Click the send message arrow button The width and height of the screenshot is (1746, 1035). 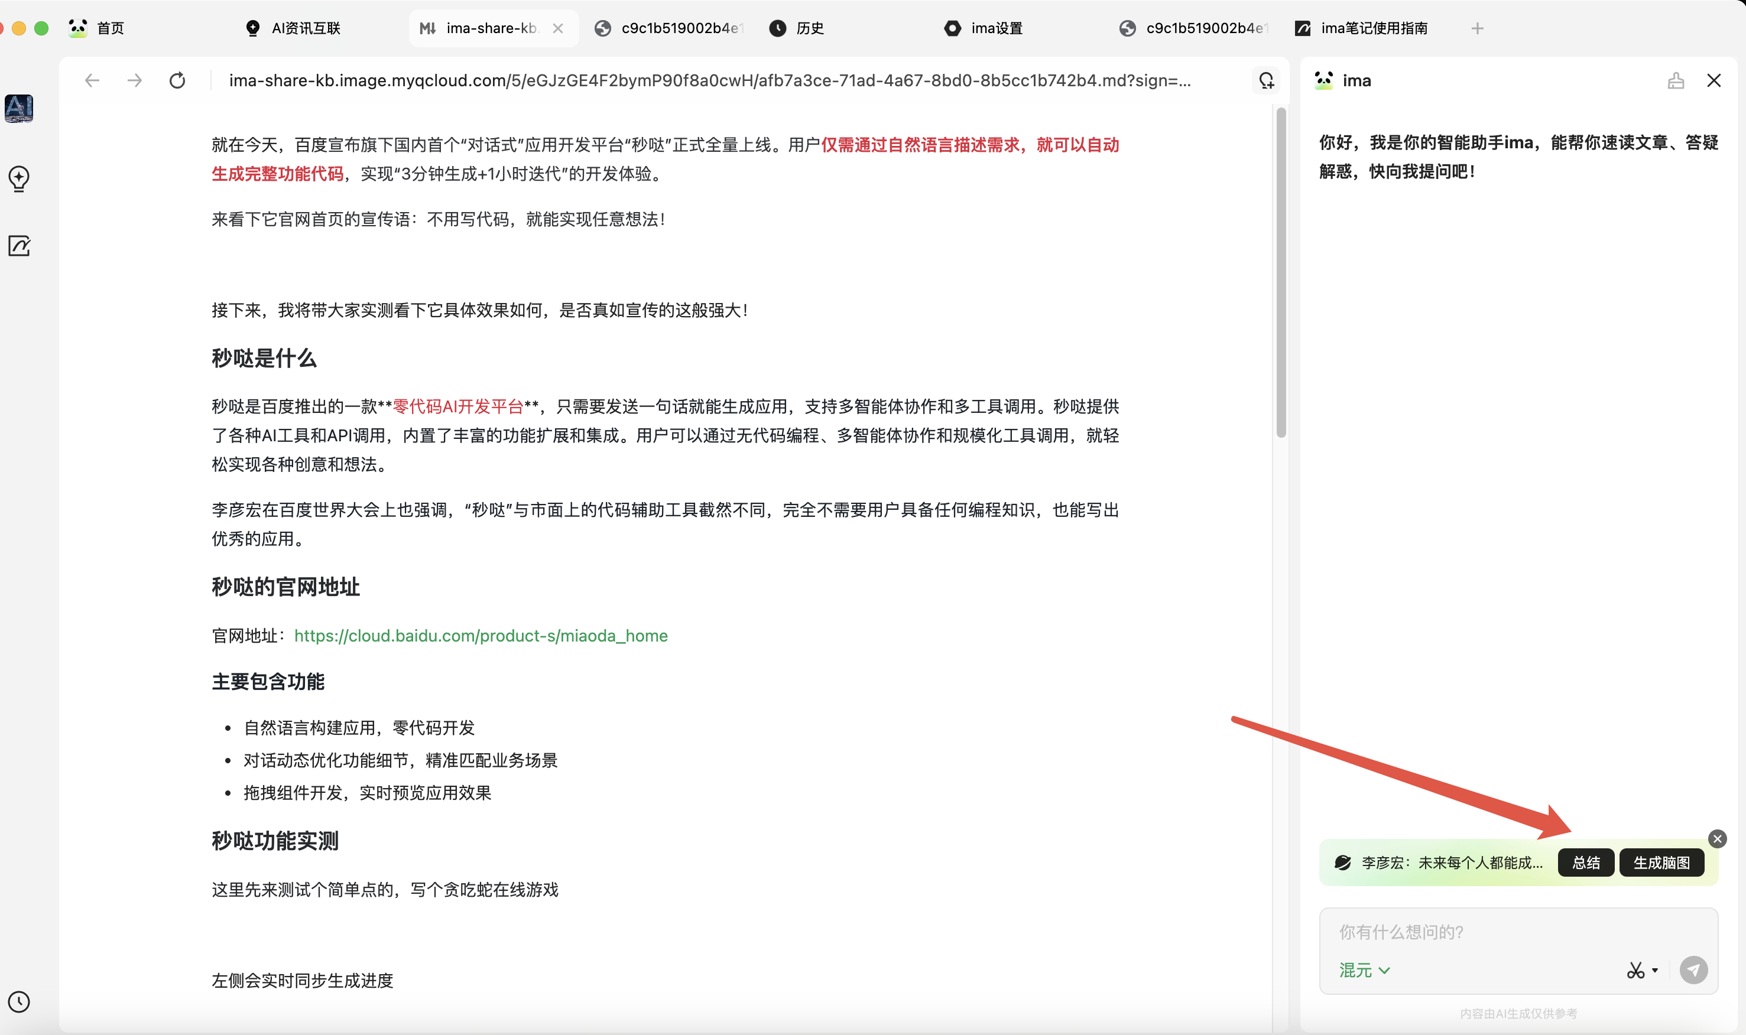1693,969
